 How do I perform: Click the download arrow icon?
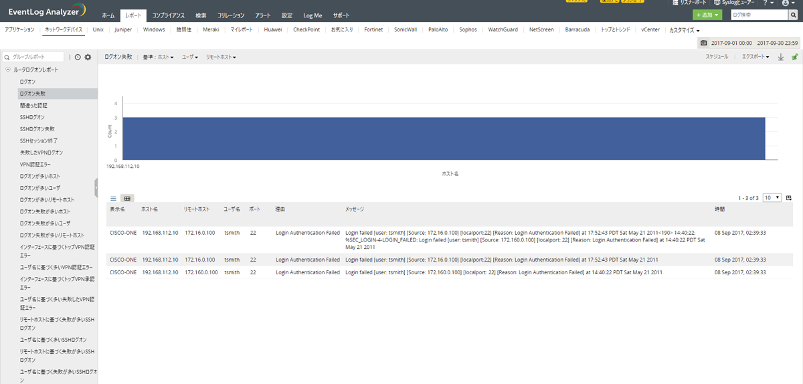tap(781, 58)
